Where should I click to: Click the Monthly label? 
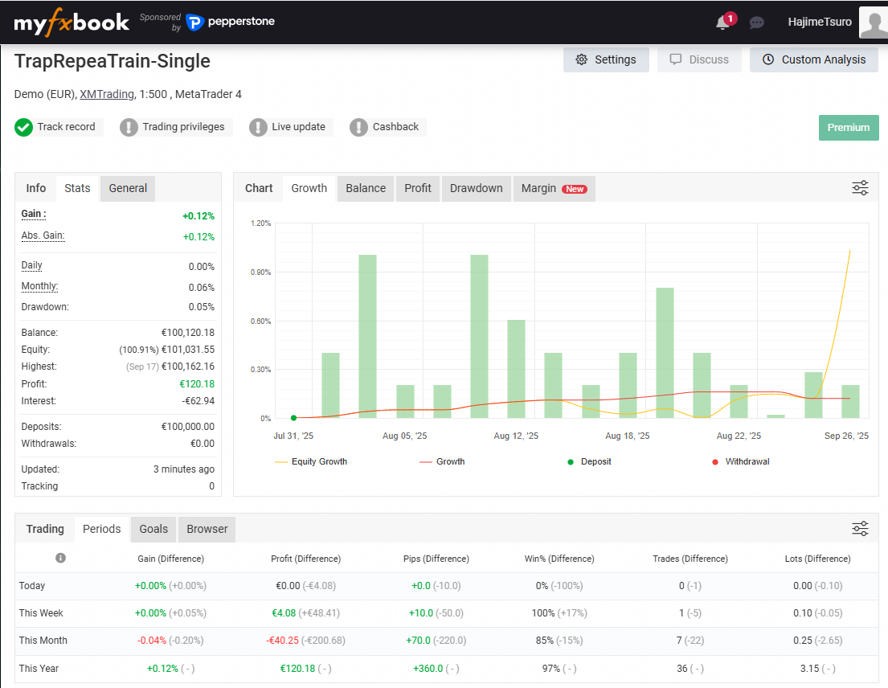tap(39, 286)
